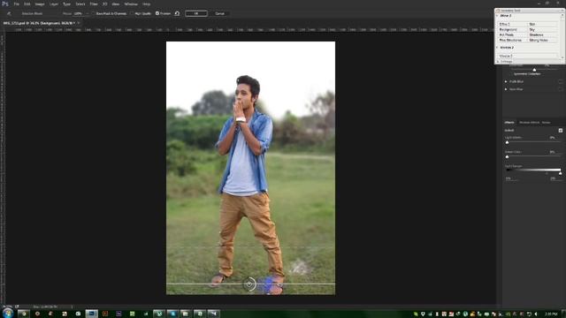Click the Light Bokeh slider handle
This screenshot has width=566, height=318.
pos(507,142)
